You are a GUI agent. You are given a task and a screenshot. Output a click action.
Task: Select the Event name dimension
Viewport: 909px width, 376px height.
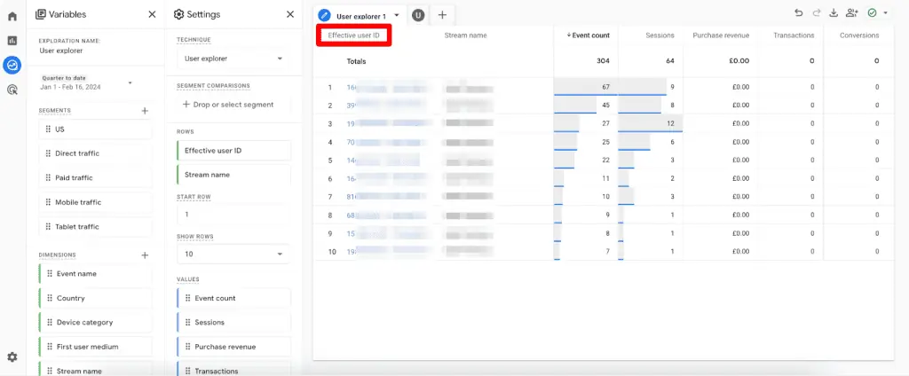click(x=96, y=273)
